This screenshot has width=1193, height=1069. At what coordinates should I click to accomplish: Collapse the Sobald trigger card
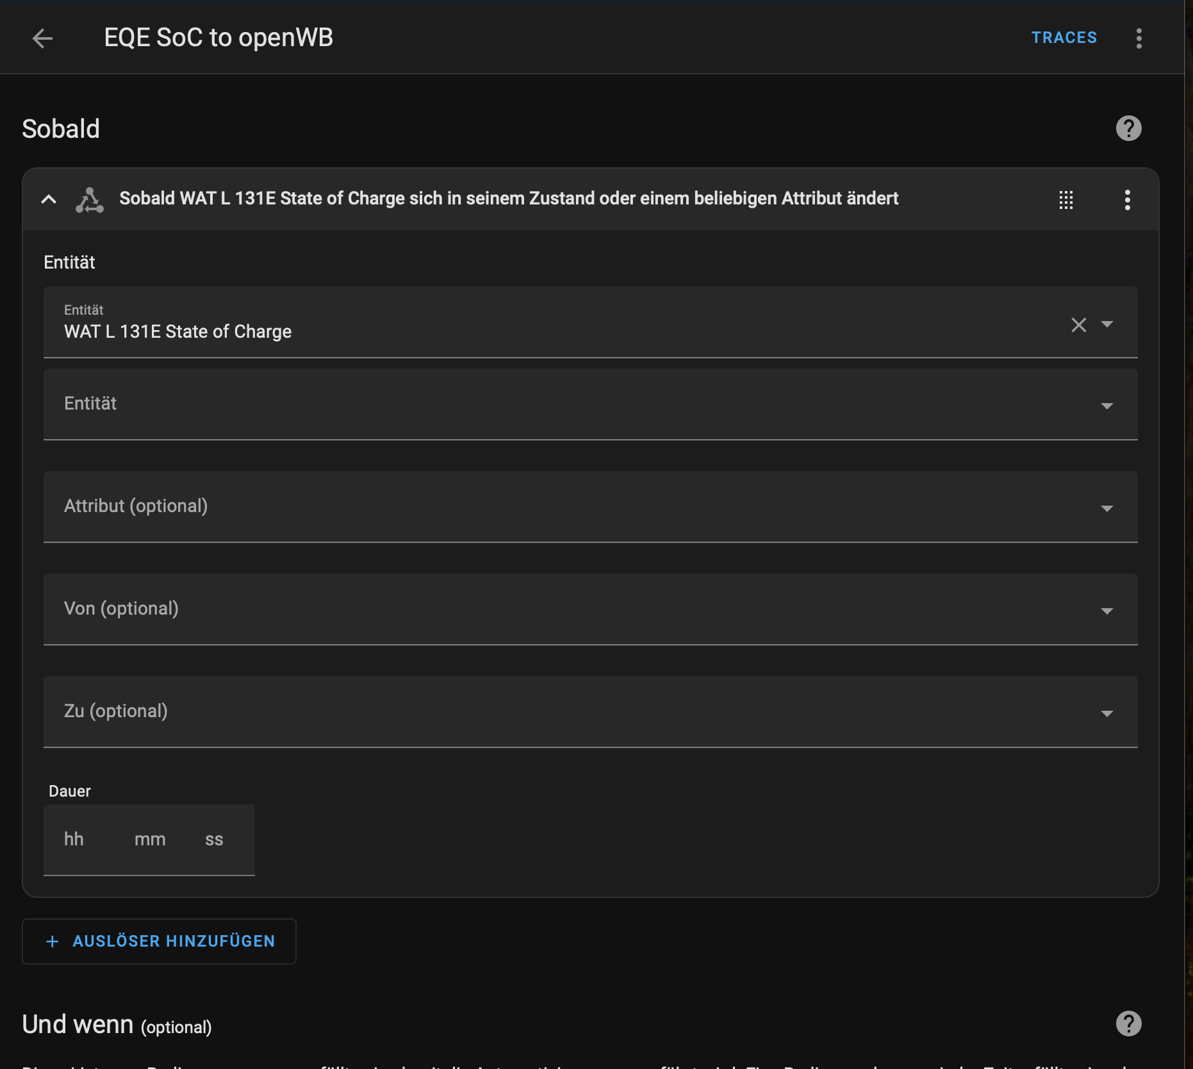click(x=49, y=199)
